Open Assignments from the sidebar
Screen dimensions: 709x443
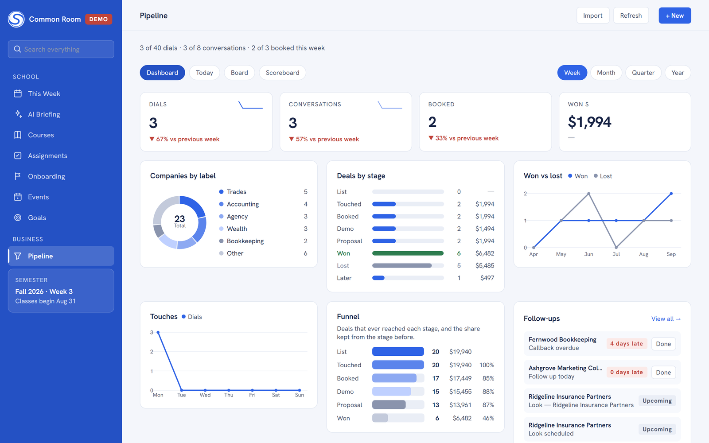pos(61,155)
